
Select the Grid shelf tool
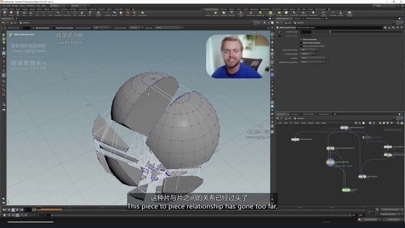pyautogui.click(x=30, y=13)
